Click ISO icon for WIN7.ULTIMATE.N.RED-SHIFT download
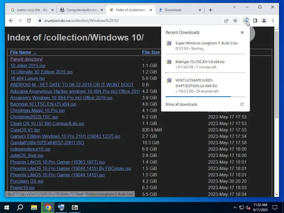The width and height of the screenshot is (284, 213). (x=169, y=80)
